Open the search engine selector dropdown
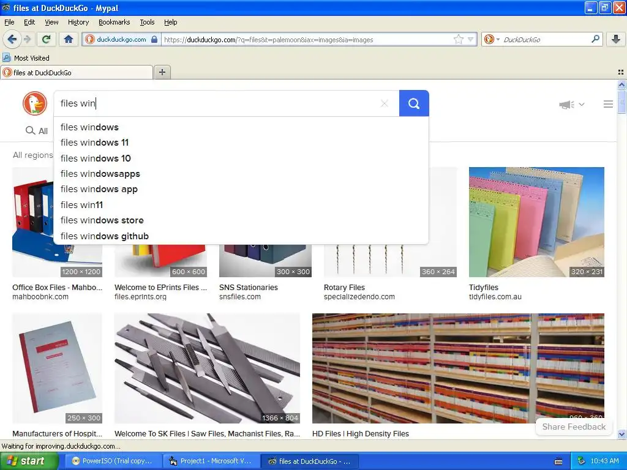 492,39
